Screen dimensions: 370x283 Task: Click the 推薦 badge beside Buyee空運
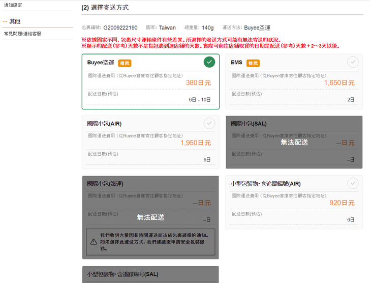pos(125,63)
